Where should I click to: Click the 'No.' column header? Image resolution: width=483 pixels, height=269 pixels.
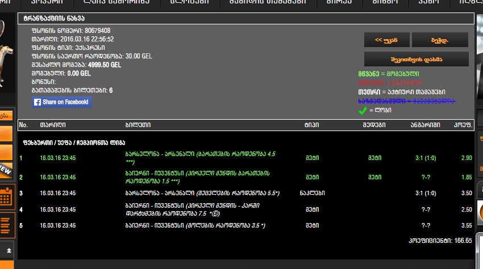tap(23, 125)
